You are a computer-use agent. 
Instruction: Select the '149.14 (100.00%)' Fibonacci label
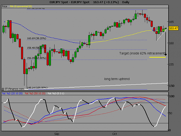37,88
